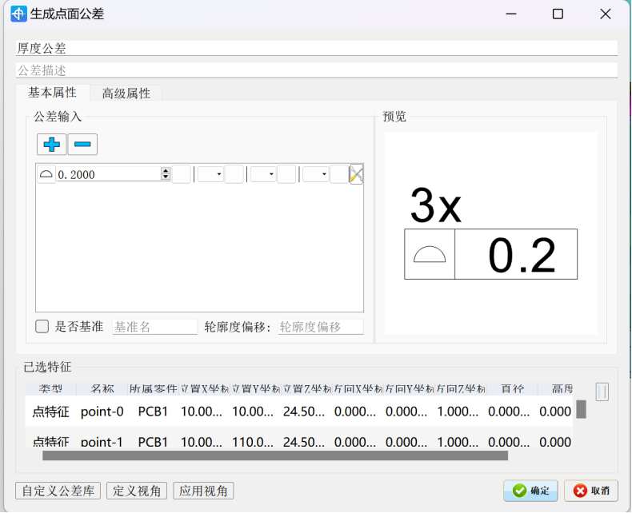Click the 公差描述 input field

point(316,70)
